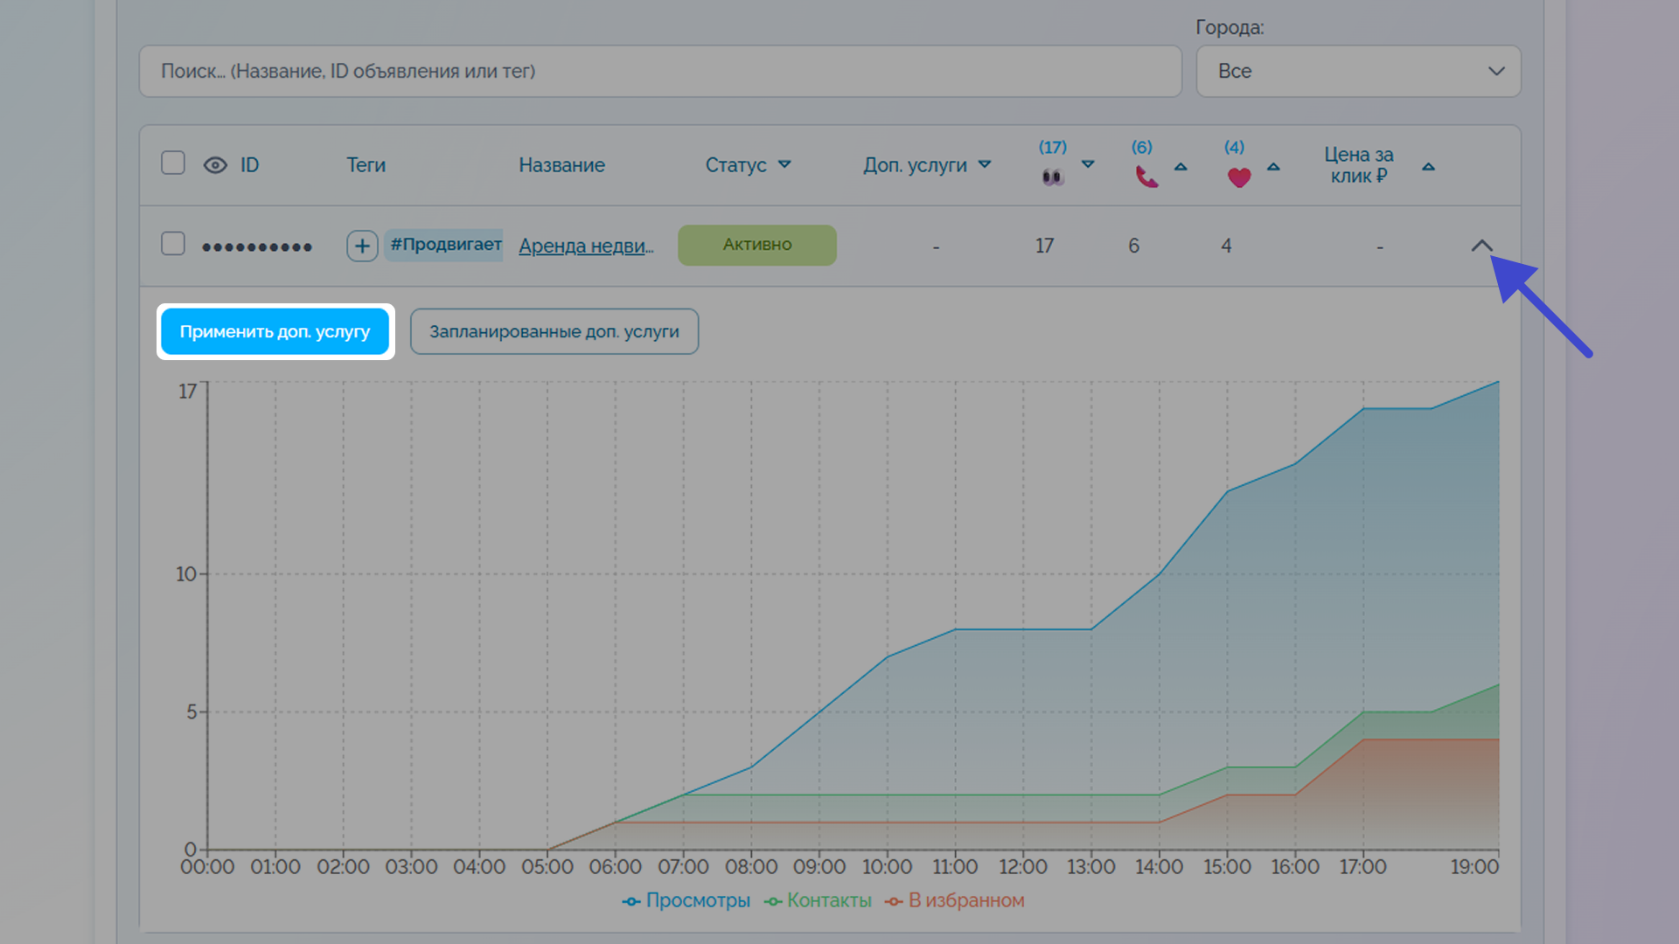Collapse the listing row with chevron up
The image size is (1679, 944).
(1481, 246)
